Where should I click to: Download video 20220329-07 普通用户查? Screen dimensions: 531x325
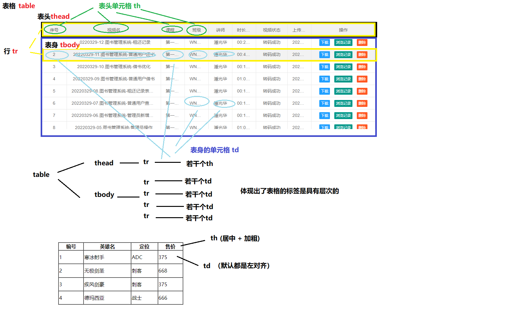pyautogui.click(x=325, y=103)
